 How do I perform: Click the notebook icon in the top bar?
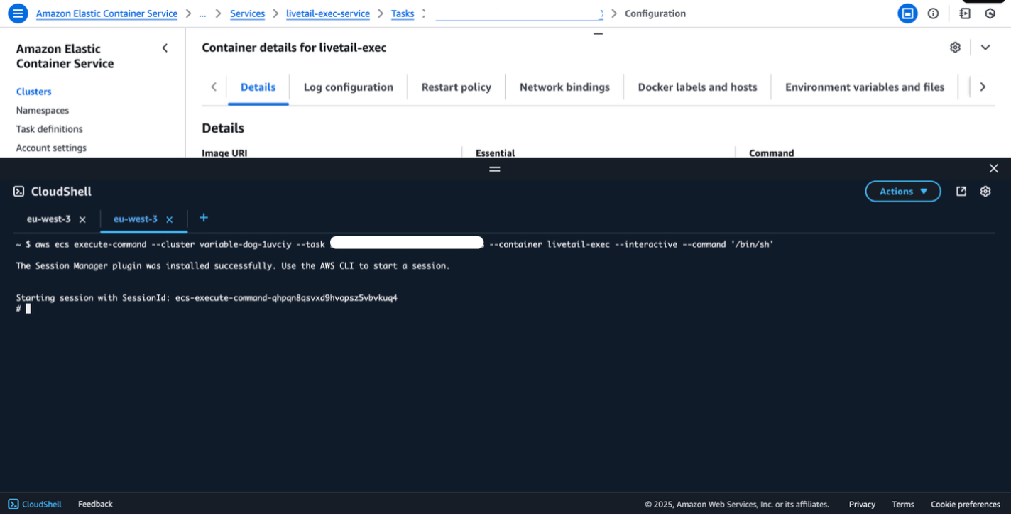point(964,13)
